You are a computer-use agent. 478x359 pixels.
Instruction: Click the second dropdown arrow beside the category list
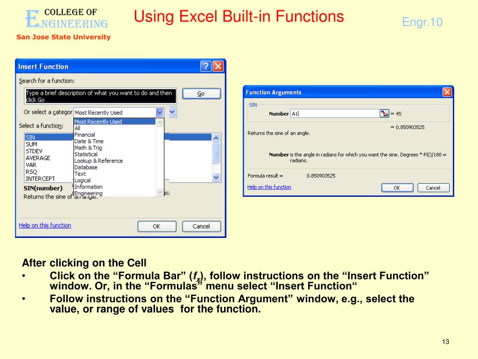(x=172, y=112)
